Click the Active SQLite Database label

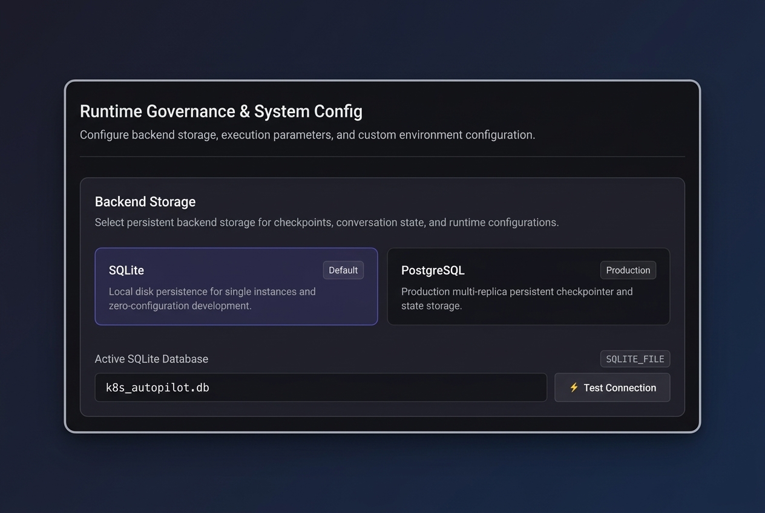(x=151, y=359)
